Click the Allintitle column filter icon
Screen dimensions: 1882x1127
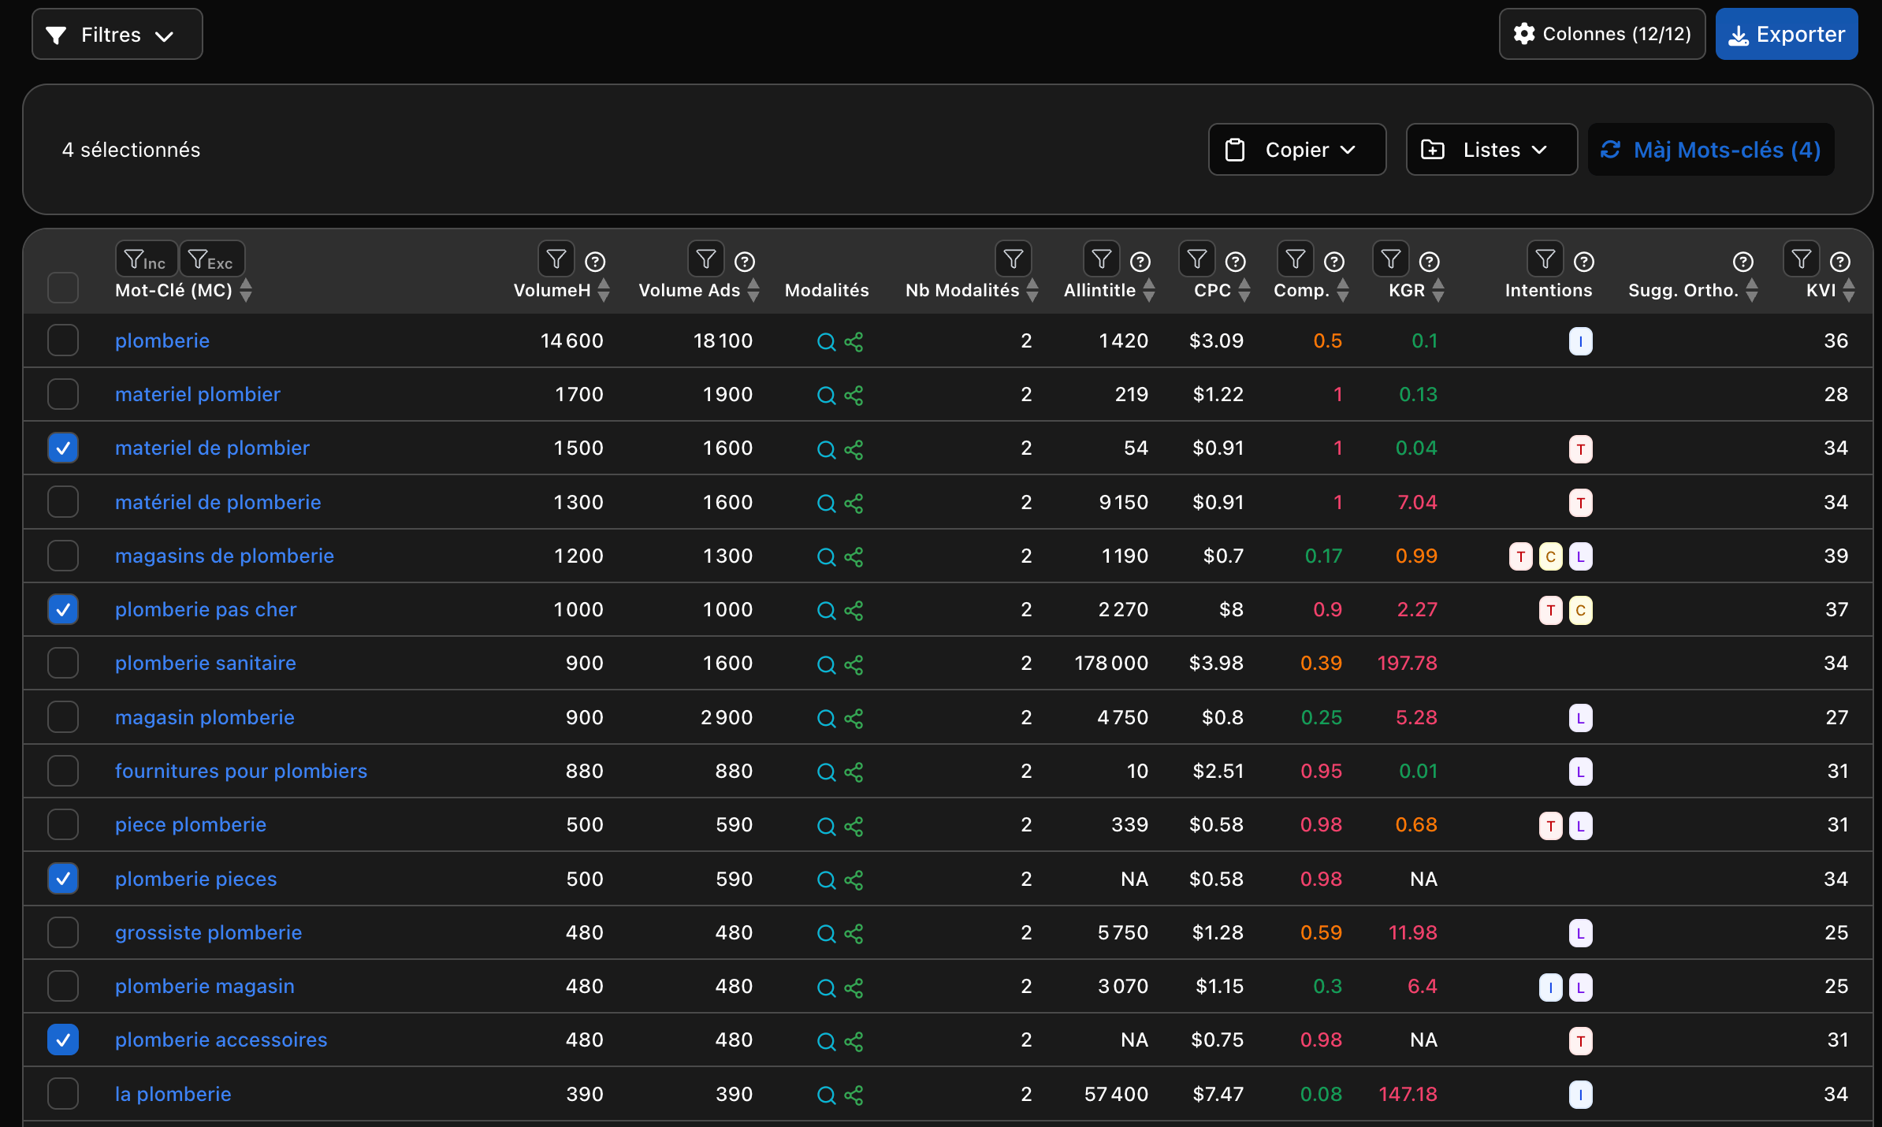tap(1101, 259)
